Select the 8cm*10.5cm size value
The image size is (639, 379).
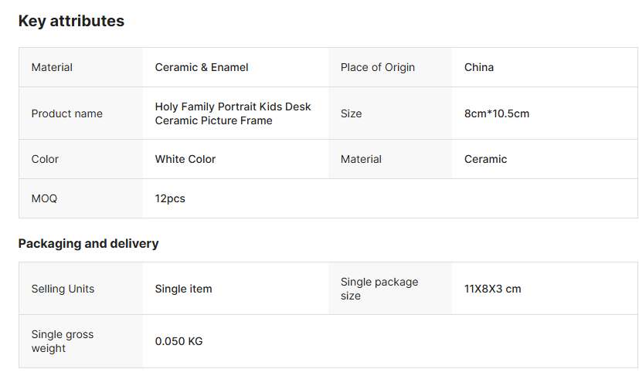[497, 113]
